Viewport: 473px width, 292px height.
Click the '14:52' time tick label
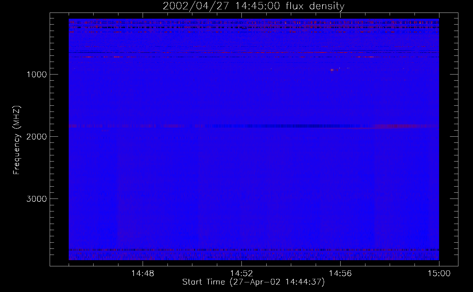tap(241, 274)
